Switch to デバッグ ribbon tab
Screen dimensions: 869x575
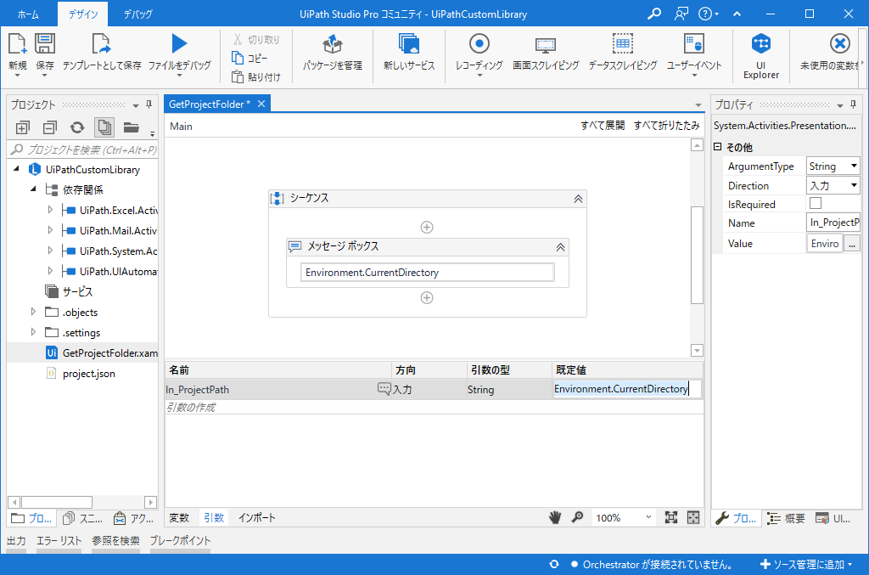137,14
